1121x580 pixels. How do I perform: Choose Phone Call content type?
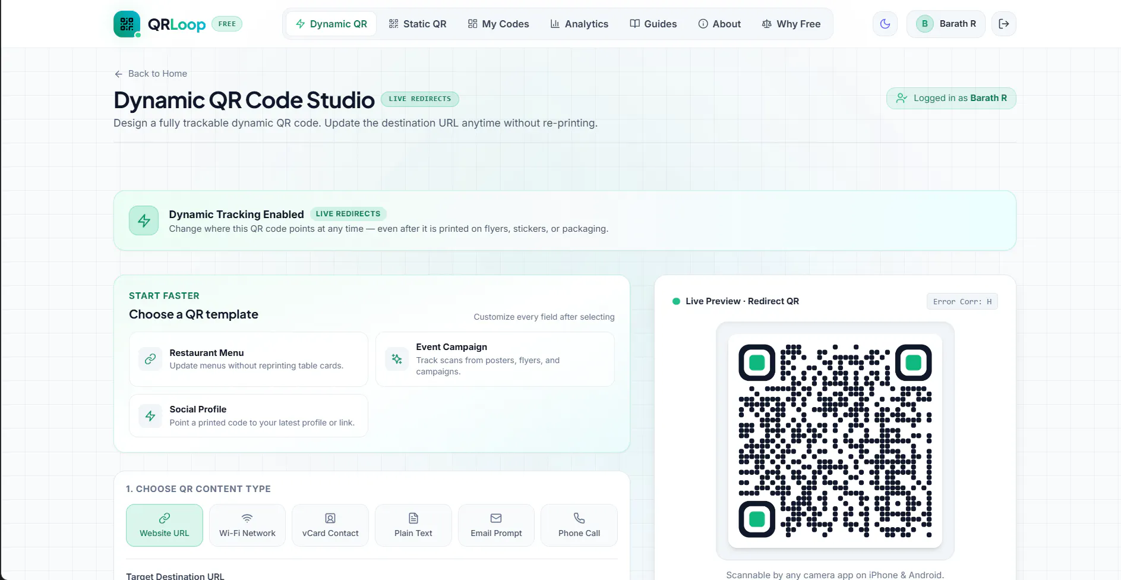(579, 525)
